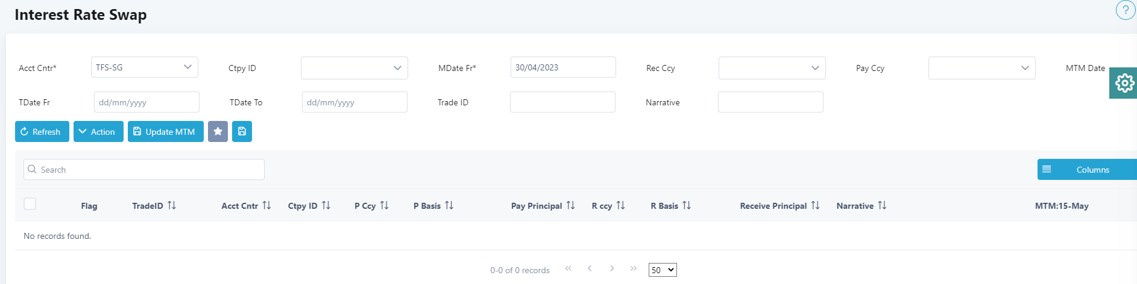Click the save disk icon button
Screen dimensions: 1137x284
[x=242, y=132]
